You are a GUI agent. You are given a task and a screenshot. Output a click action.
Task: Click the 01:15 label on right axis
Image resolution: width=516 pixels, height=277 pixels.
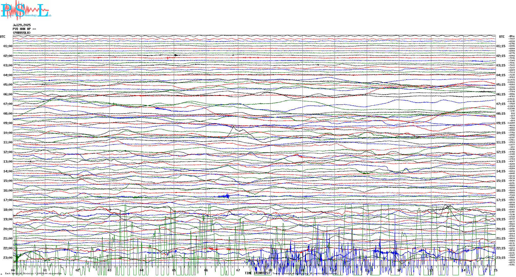point(501,46)
